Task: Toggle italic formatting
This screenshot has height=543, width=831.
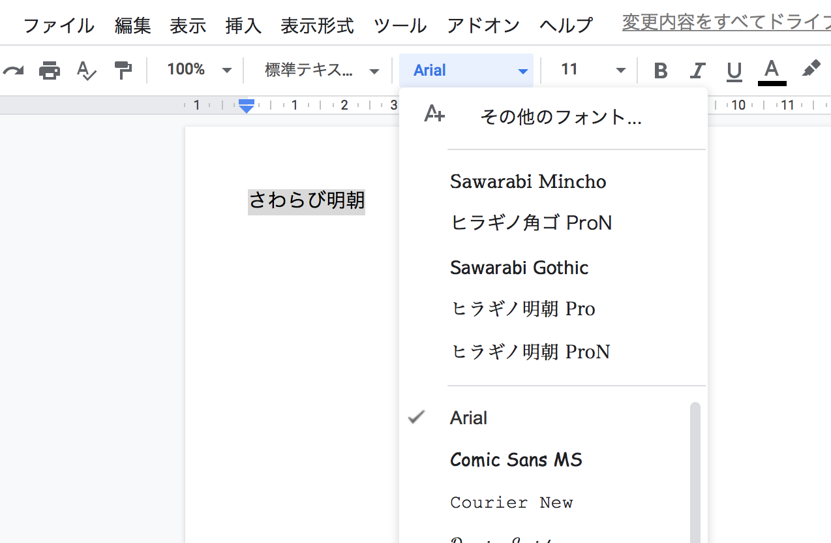Action: click(x=698, y=70)
